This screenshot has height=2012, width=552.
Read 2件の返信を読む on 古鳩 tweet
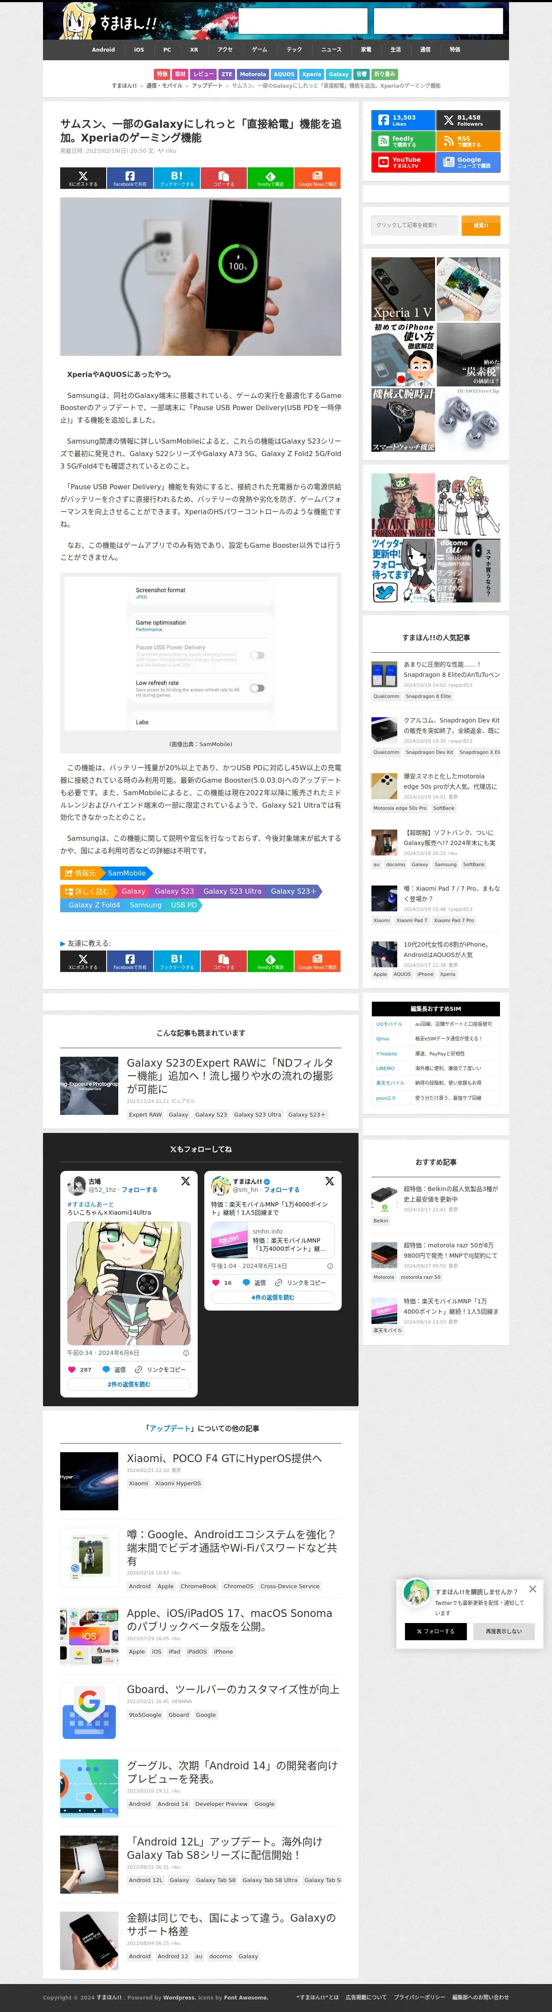[129, 1384]
